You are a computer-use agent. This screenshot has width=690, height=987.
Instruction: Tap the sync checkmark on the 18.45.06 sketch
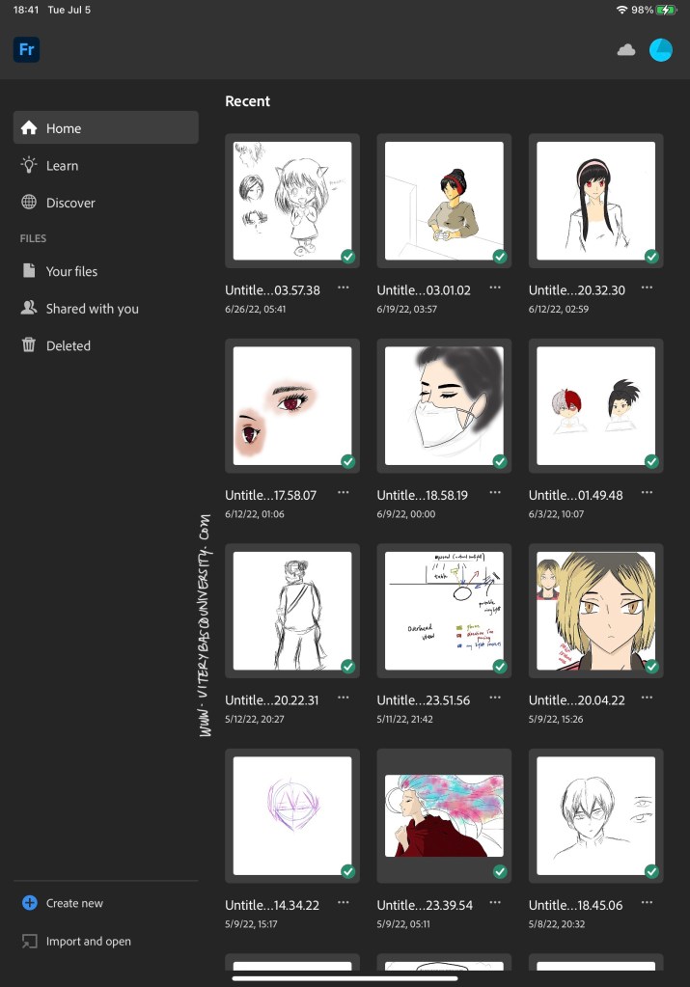coord(651,871)
